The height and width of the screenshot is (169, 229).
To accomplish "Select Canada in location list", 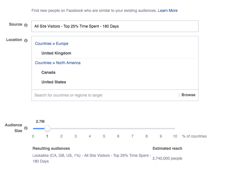I will [x=48, y=72].
